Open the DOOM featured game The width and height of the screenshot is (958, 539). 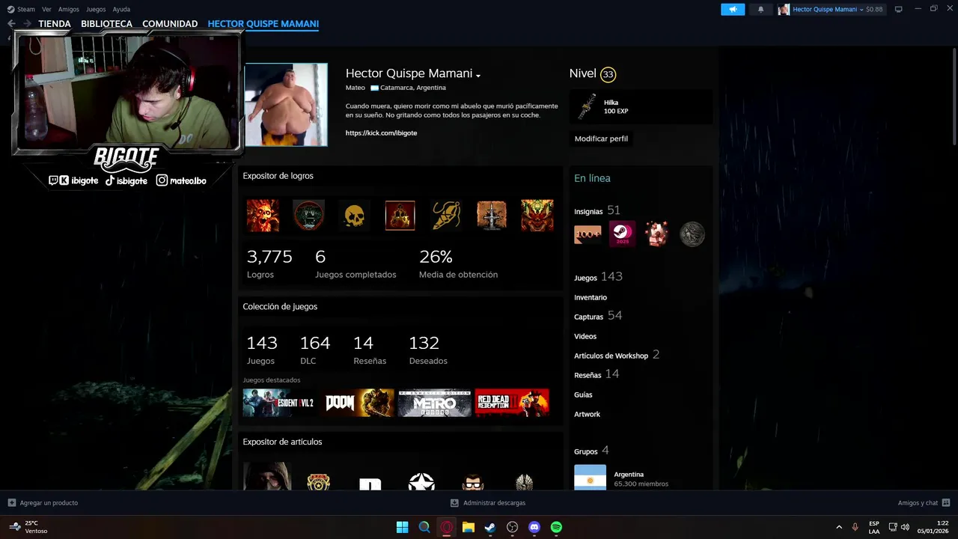[x=356, y=403]
